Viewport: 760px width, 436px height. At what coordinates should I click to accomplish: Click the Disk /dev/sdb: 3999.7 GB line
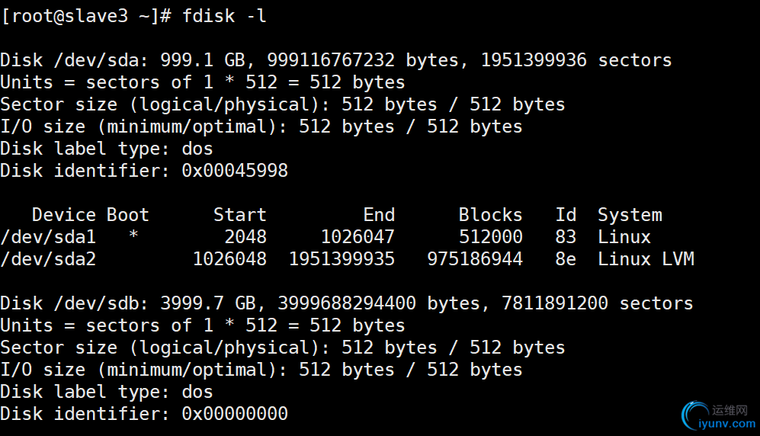pyautogui.click(x=347, y=303)
